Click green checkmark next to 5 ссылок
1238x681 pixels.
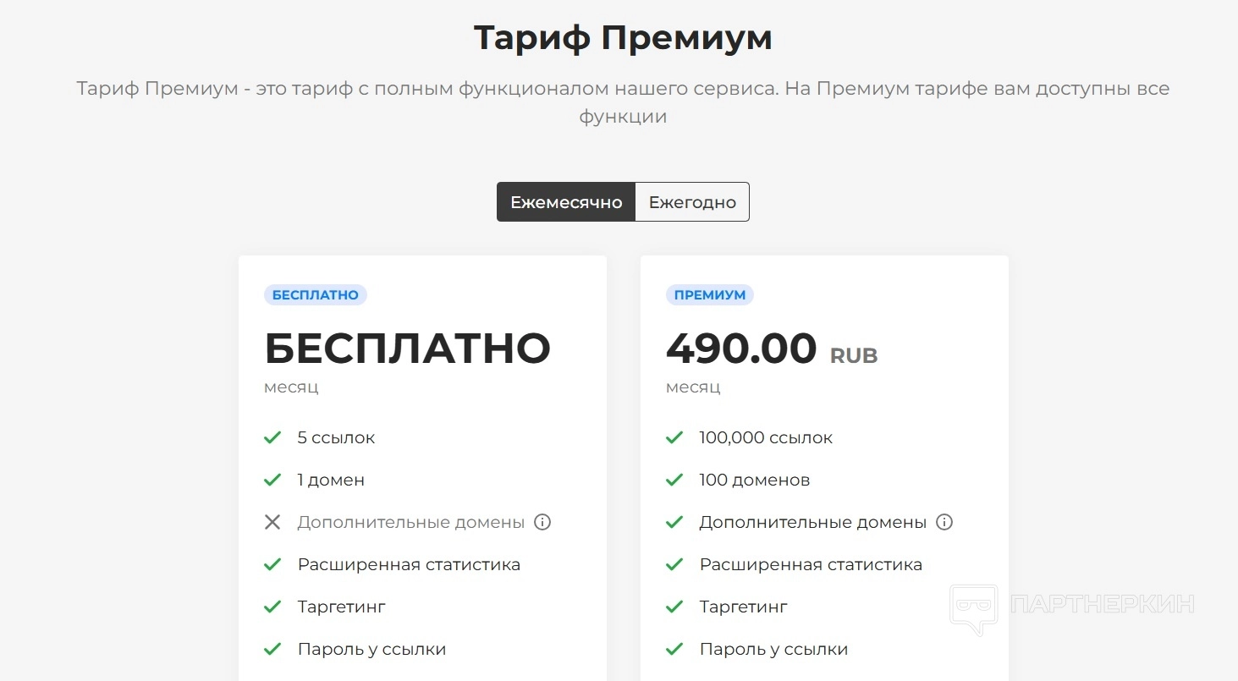pos(272,437)
